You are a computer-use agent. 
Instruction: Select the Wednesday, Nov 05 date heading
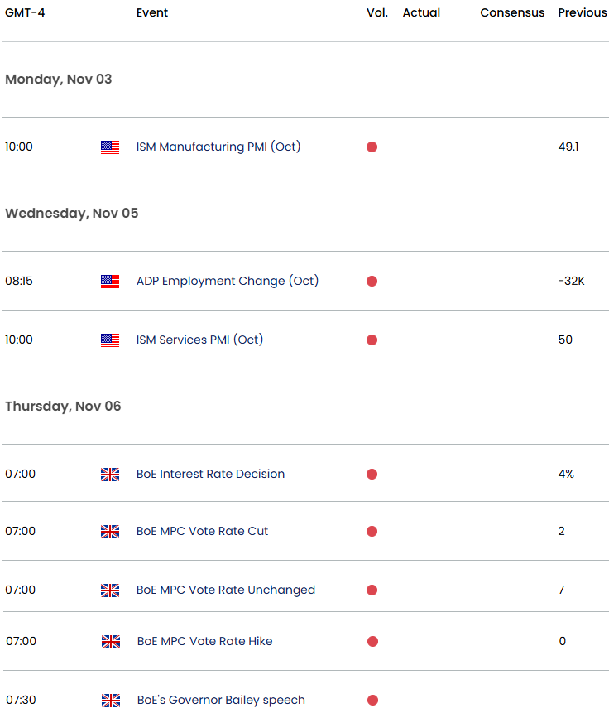click(72, 213)
